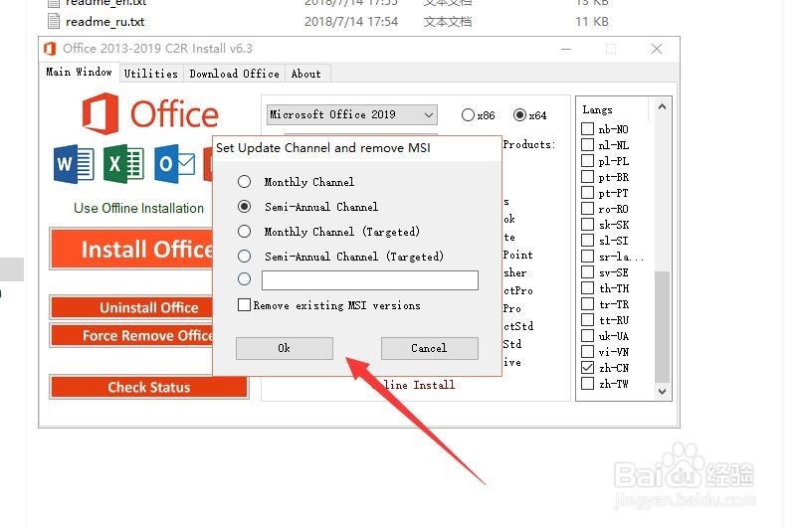Image resolution: width=800 pixels, height=528 pixels.
Task: Minimize the Office C2R Install window
Action: coord(566,49)
